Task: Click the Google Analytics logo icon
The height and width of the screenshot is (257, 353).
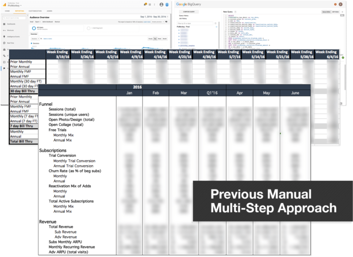Action: tap(4, 4)
